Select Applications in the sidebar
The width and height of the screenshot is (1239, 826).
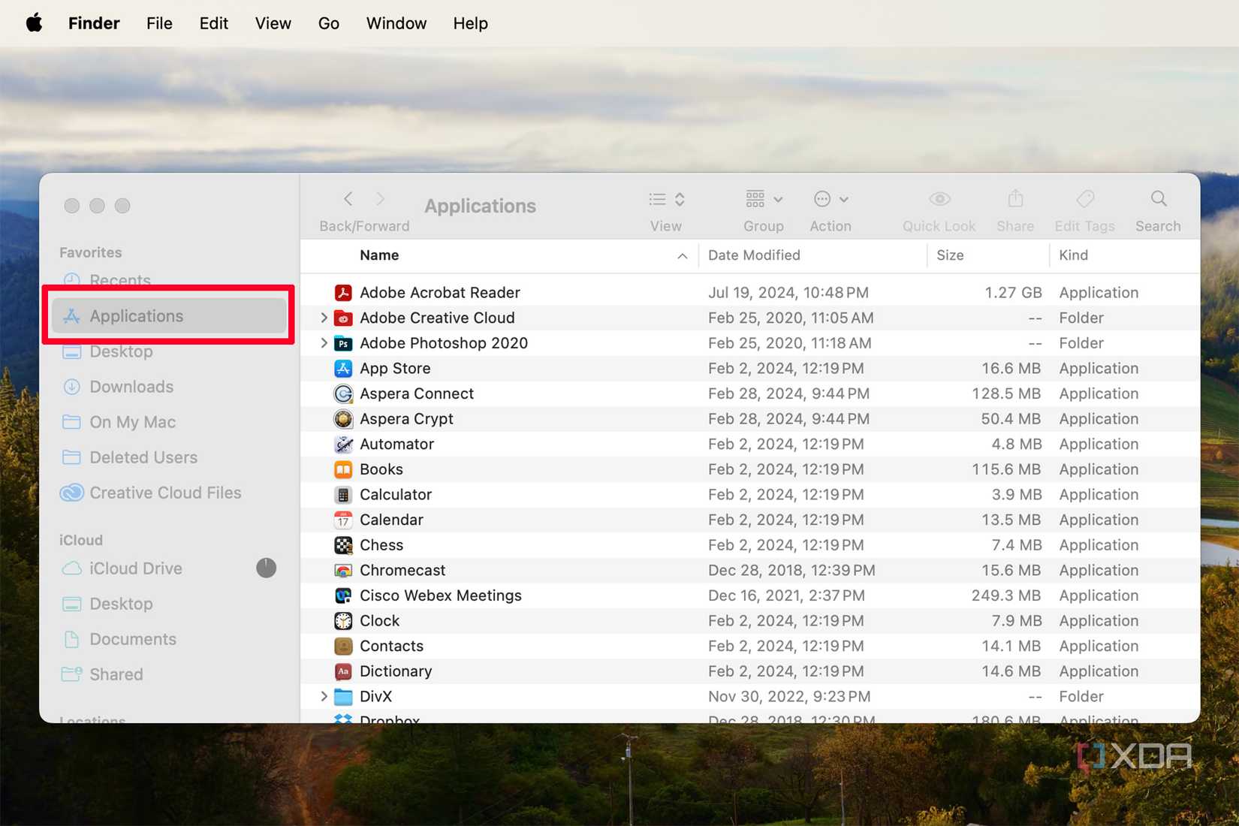(x=136, y=315)
